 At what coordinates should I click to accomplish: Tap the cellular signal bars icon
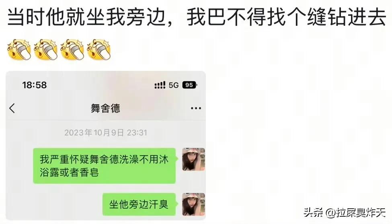click(x=160, y=85)
